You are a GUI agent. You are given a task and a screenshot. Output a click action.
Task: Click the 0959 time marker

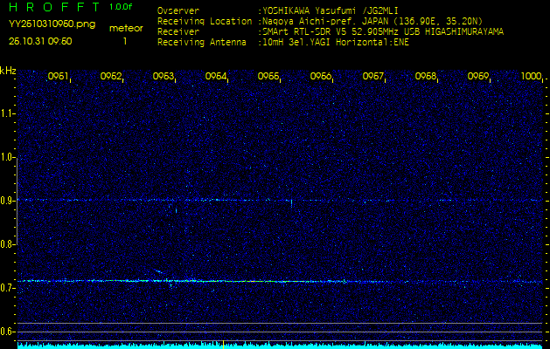pyautogui.click(x=478, y=77)
